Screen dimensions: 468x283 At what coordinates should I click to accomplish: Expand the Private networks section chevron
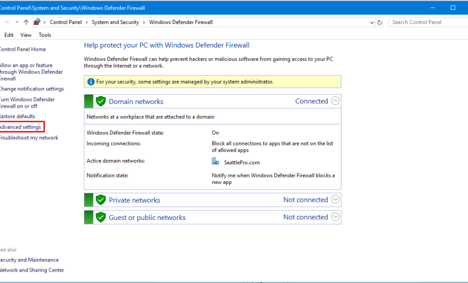(x=335, y=199)
